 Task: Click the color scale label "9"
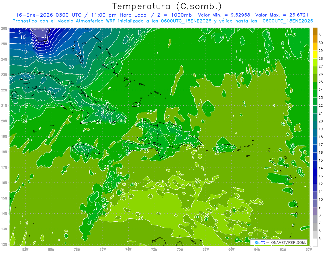pyautogui.click(x=320, y=207)
